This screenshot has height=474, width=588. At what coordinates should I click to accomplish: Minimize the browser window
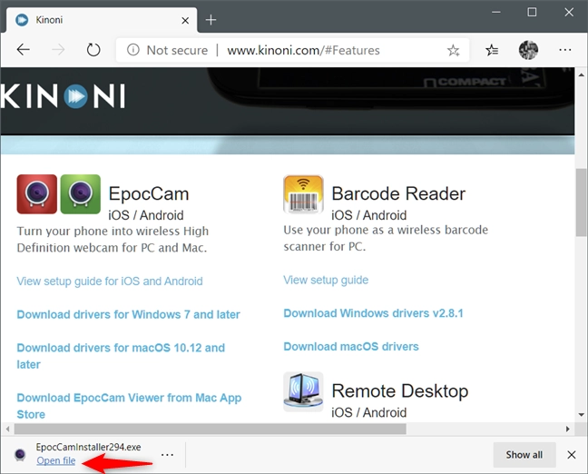(x=496, y=12)
